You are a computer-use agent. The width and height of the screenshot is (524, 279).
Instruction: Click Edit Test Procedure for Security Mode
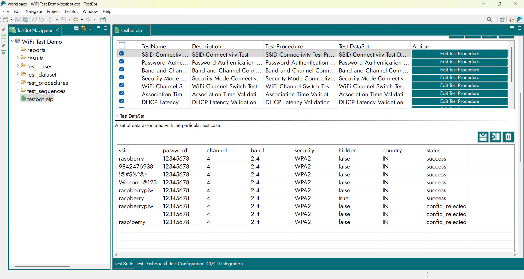[460, 77]
